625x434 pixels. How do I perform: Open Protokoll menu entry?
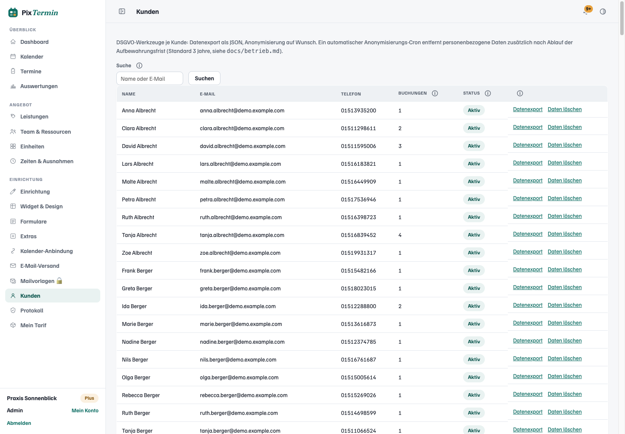pyautogui.click(x=53, y=310)
